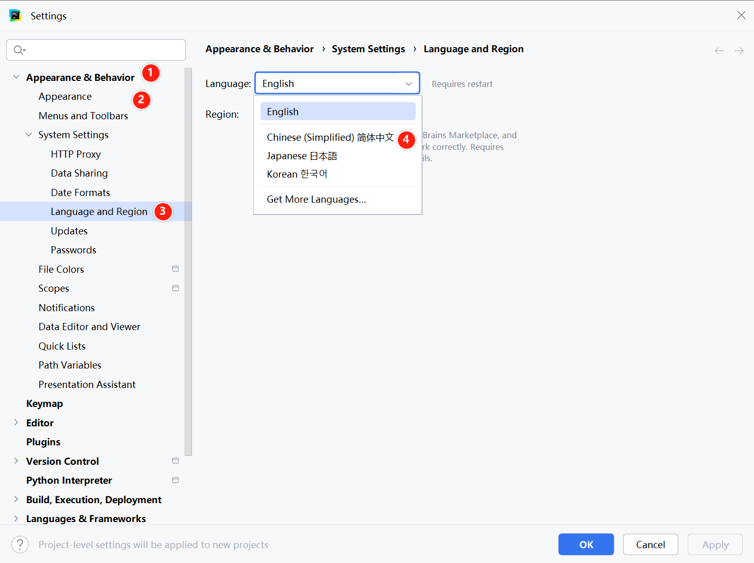Click the help question mark icon
The width and height of the screenshot is (754, 563).
click(20, 545)
